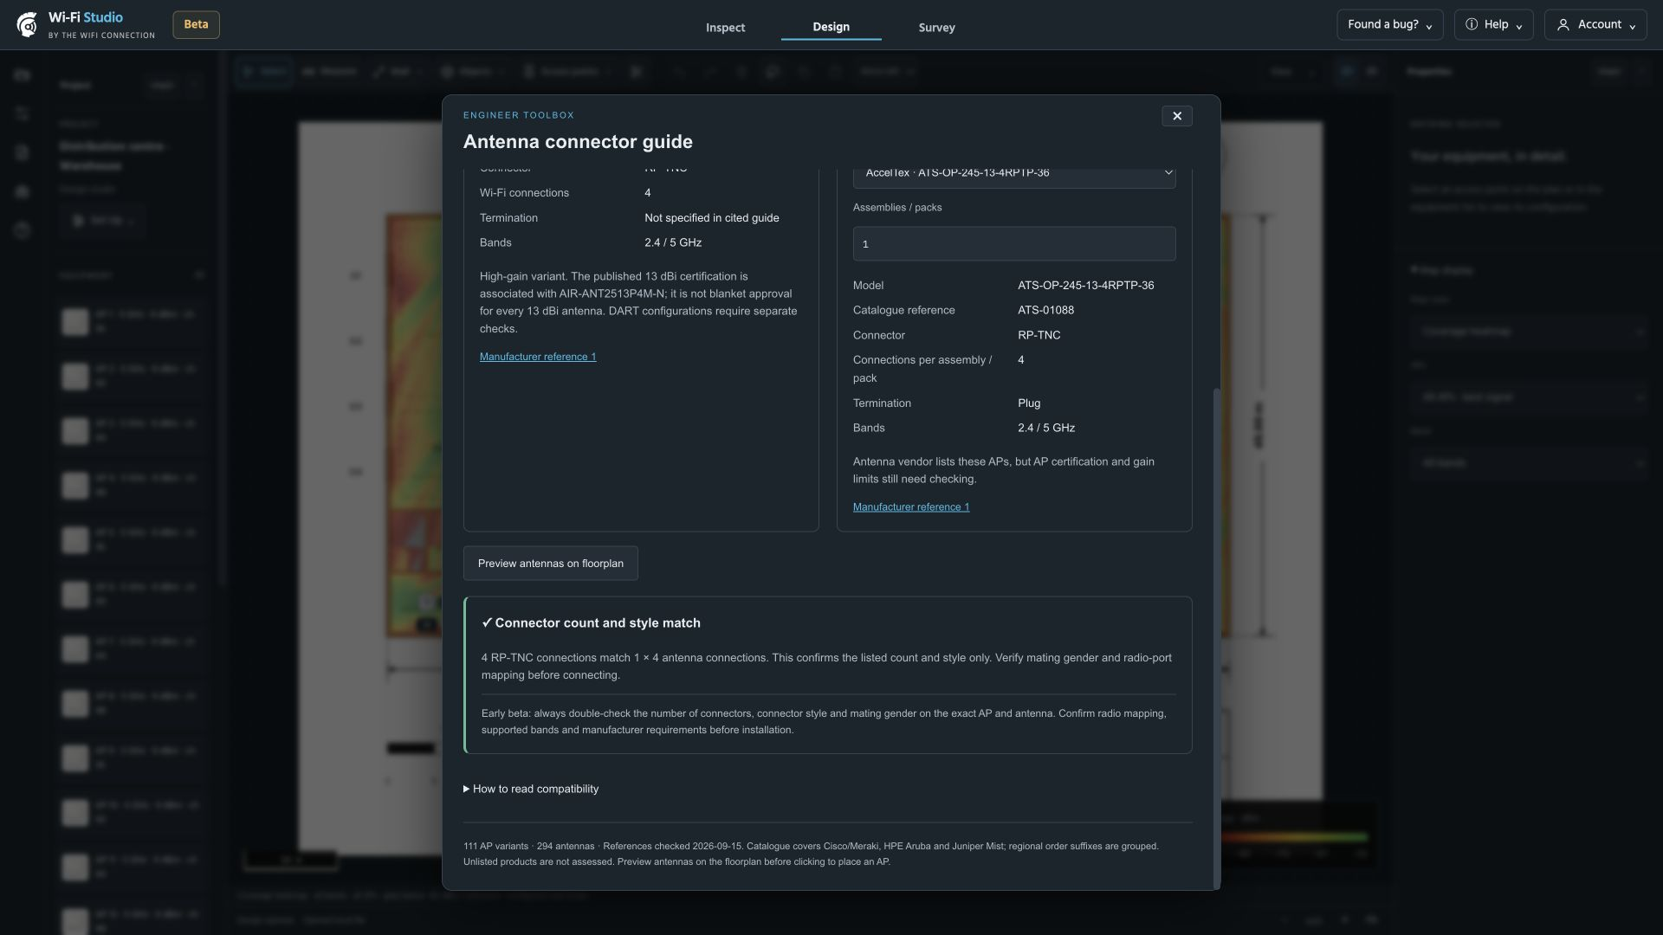The width and height of the screenshot is (1663, 935).
Task: Click the Connector count and style match heading
Action: [591, 623]
